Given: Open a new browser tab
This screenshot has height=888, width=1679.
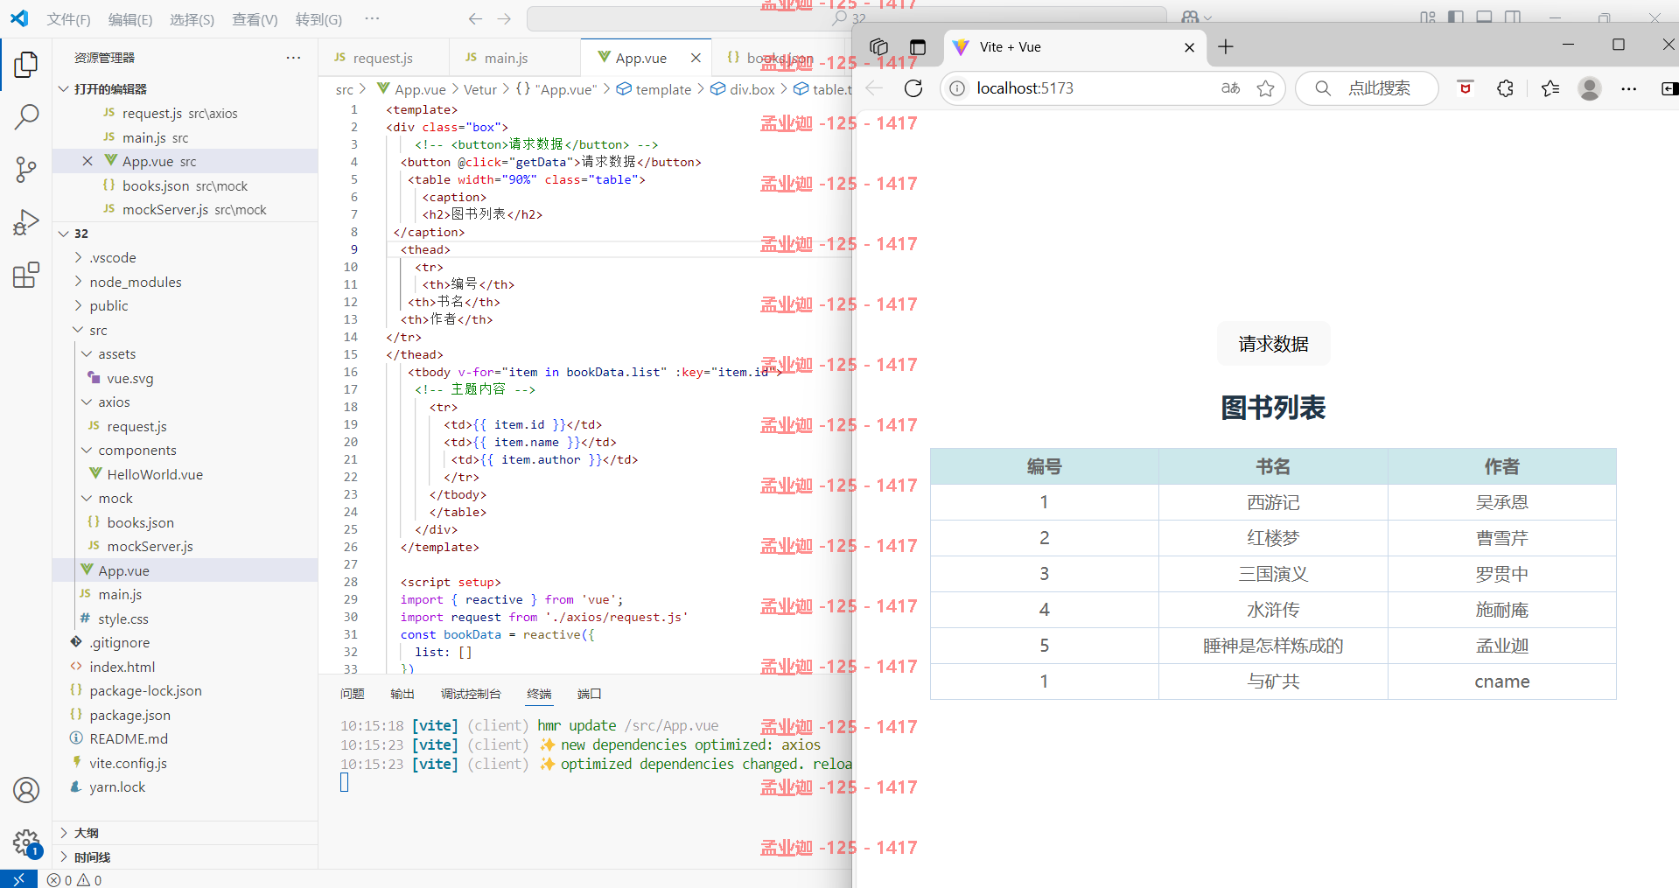Looking at the screenshot, I should click(1226, 47).
